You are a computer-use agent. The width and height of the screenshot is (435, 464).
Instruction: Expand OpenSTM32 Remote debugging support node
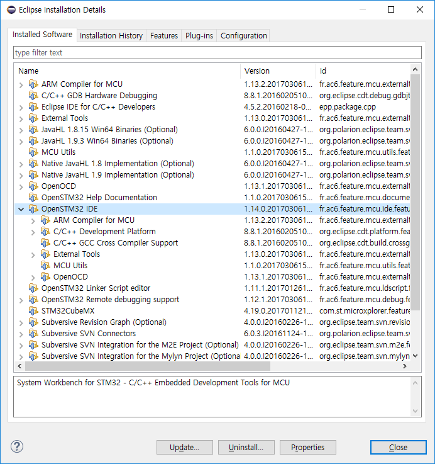click(x=21, y=301)
